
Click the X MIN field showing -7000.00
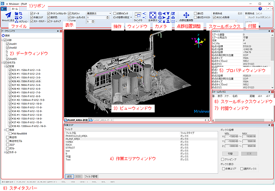click(232, 136)
